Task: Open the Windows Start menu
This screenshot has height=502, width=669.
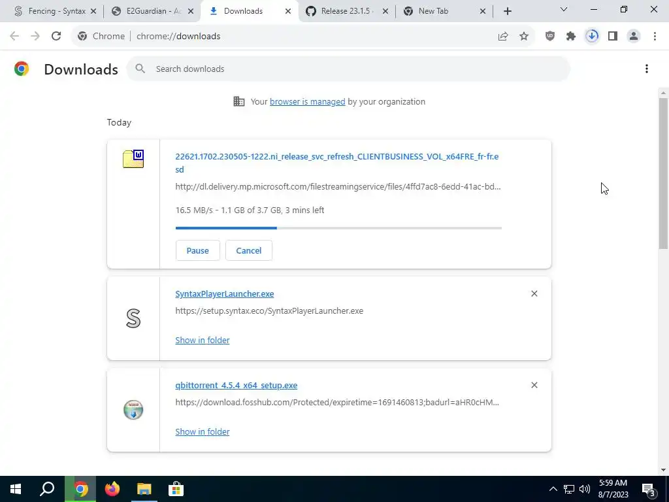Action: (x=16, y=489)
